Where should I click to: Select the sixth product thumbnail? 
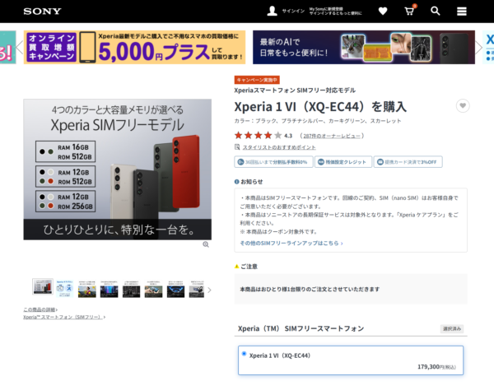(153, 289)
